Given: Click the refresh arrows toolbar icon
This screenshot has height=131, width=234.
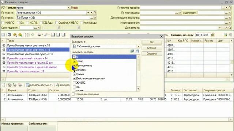Looking at the screenshot, I should [33, 35].
